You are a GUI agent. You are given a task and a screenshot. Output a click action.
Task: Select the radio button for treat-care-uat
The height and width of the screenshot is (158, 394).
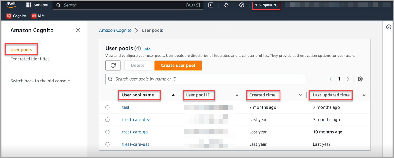[x=108, y=144]
